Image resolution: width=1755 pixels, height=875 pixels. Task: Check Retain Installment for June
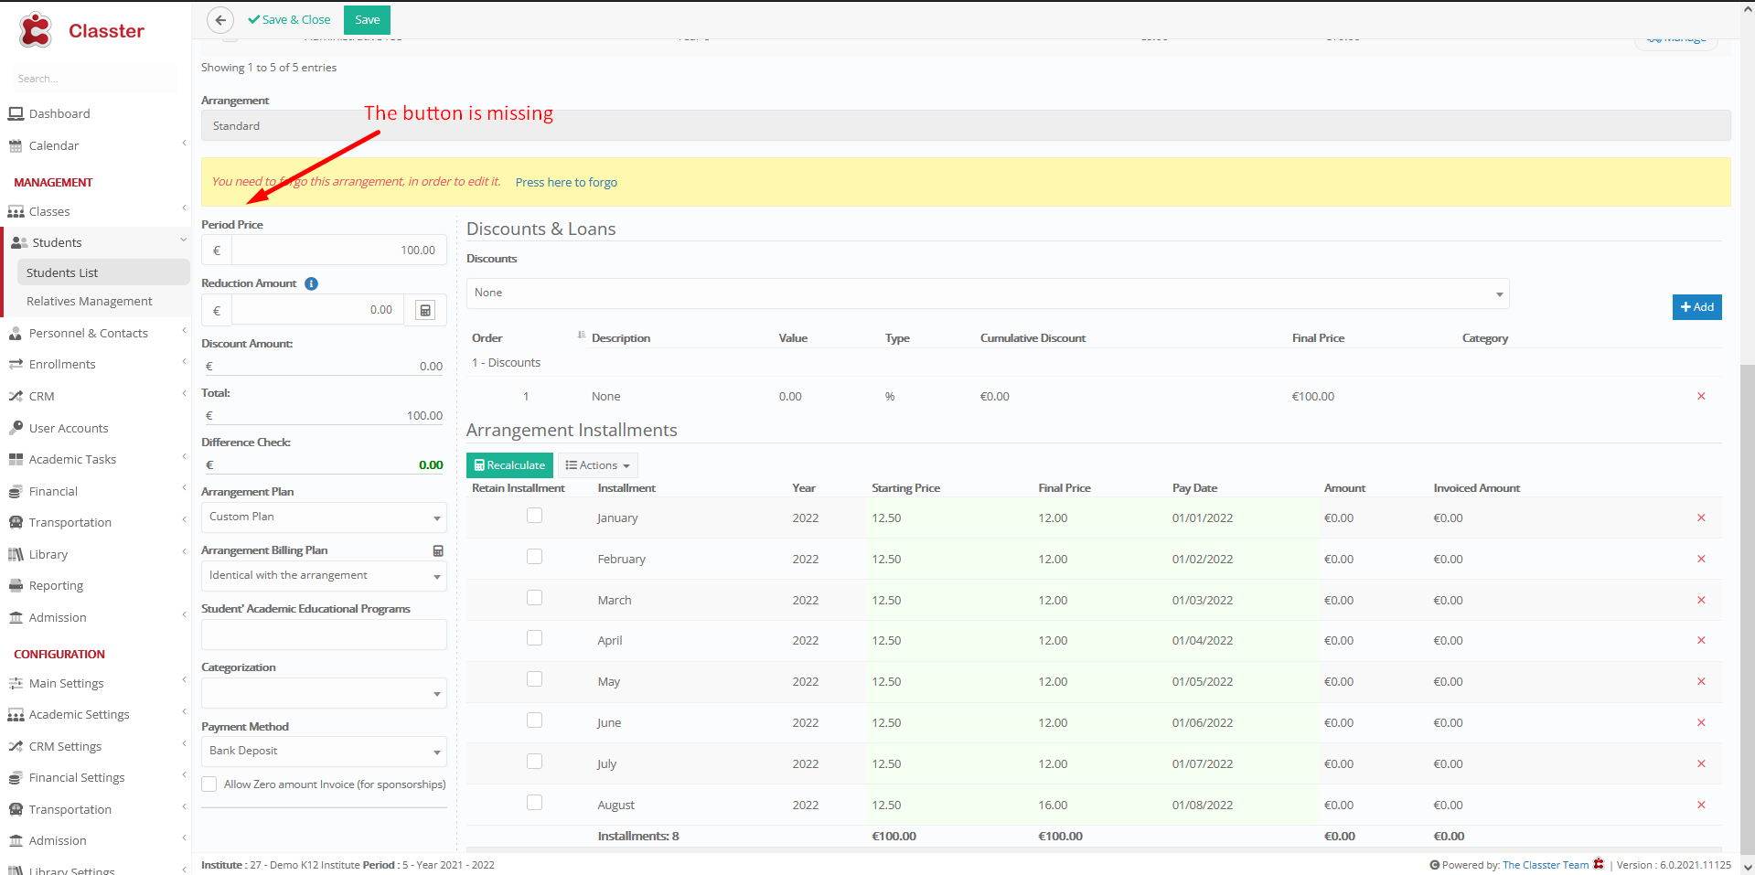pyautogui.click(x=534, y=720)
